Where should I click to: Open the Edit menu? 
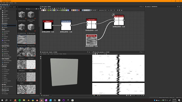click(4, 3)
